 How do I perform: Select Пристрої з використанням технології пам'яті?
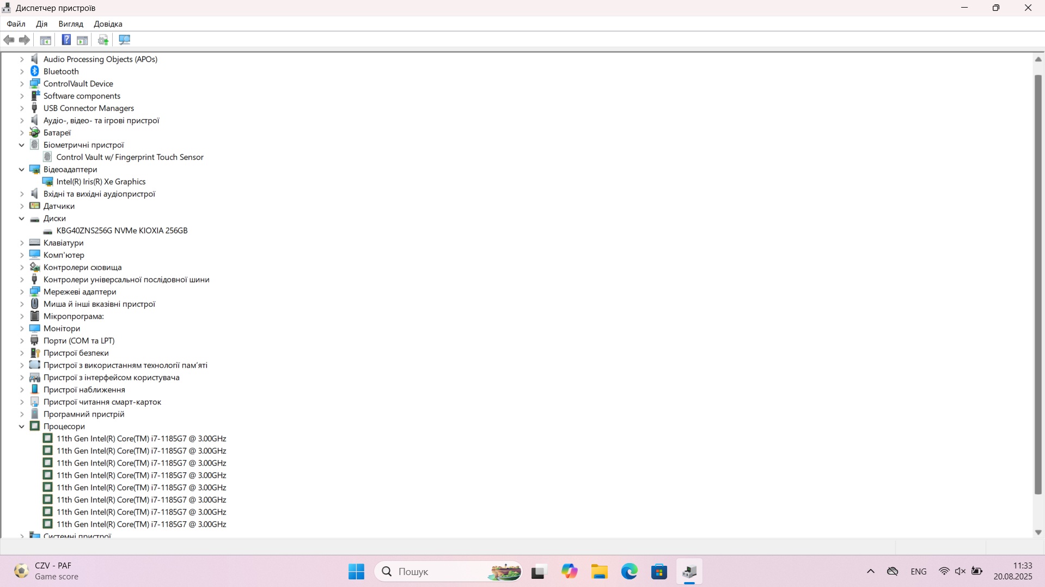pyautogui.click(x=125, y=365)
